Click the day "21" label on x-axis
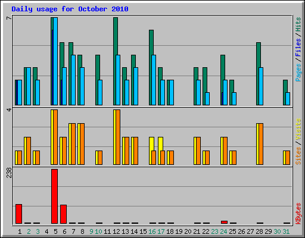This screenshot has width=305, height=238. click(197, 231)
